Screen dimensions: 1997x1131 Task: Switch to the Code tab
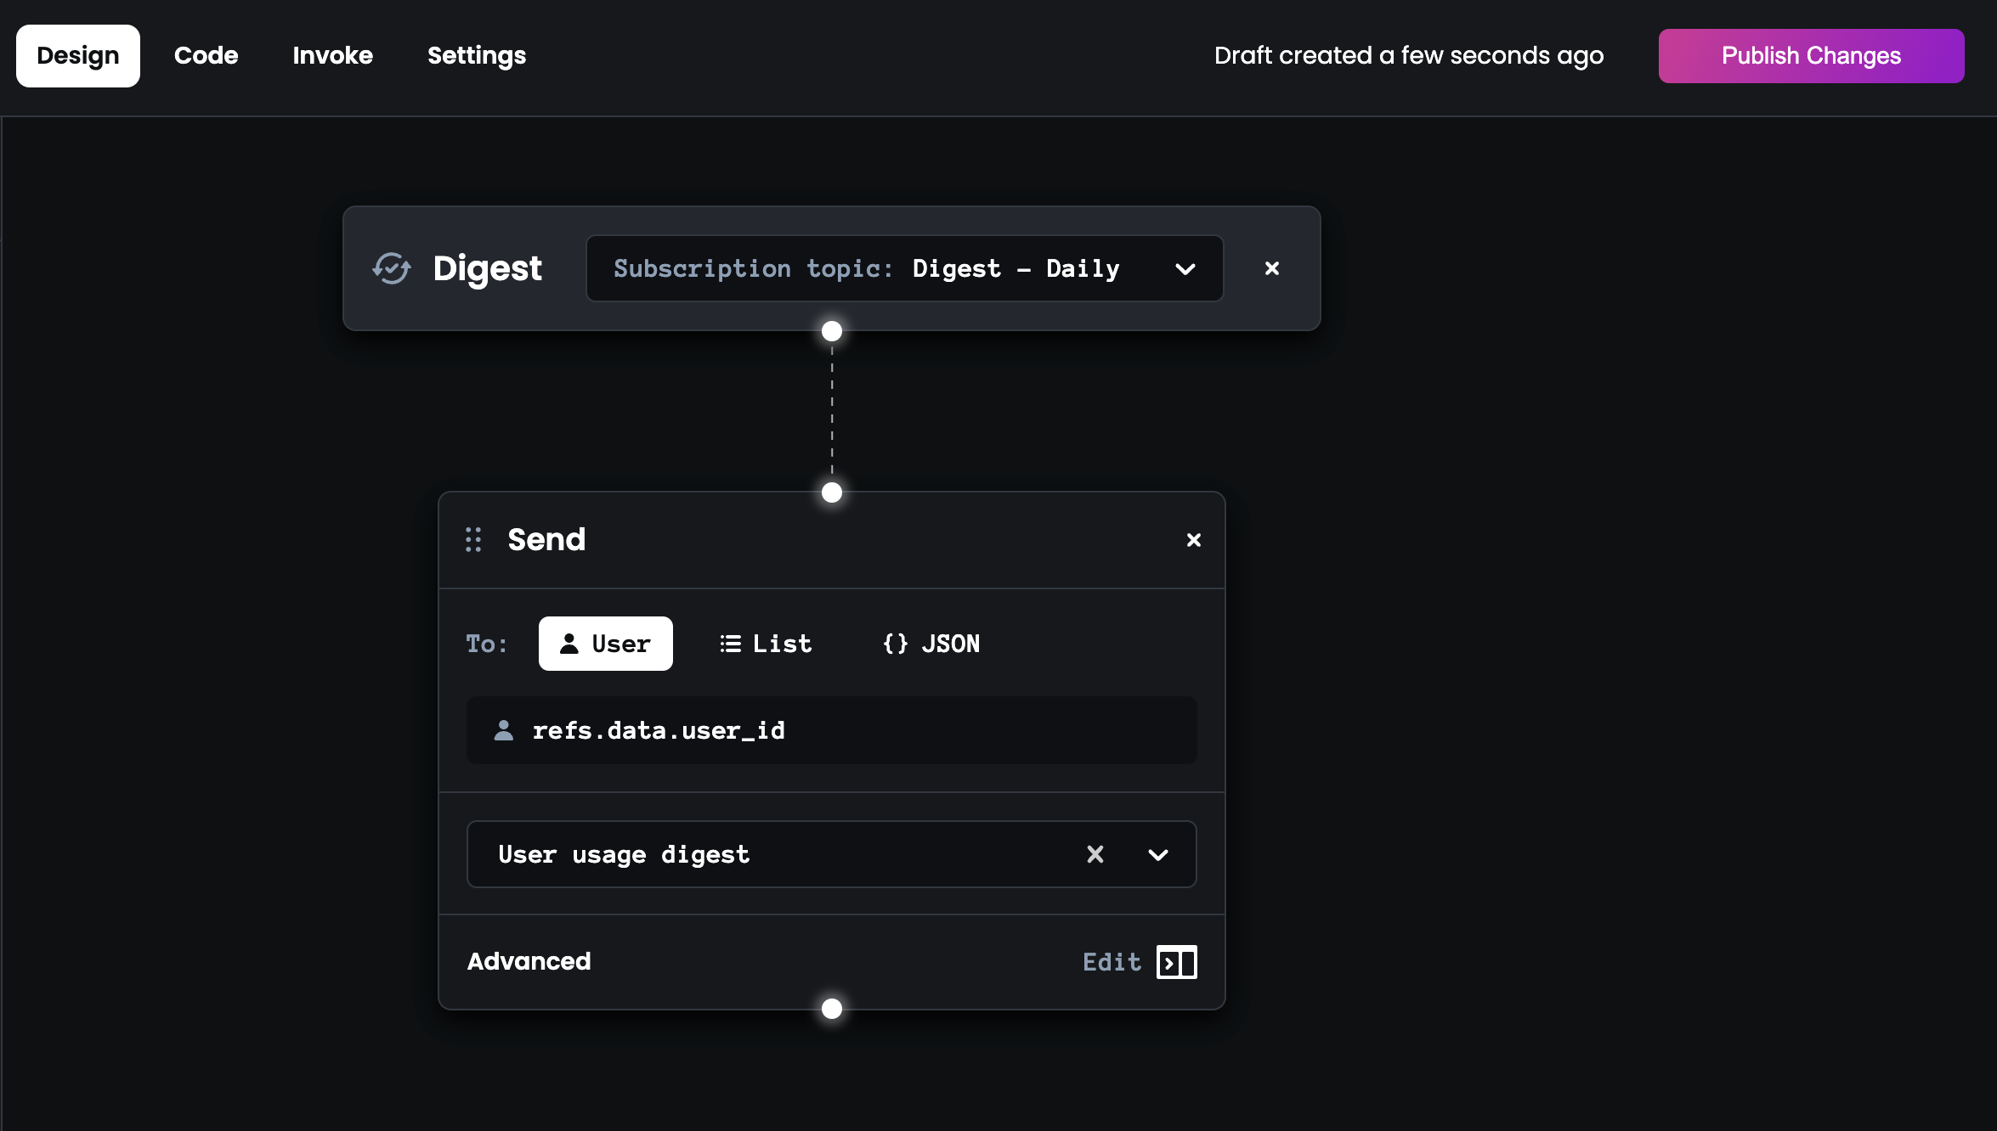(206, 56)
